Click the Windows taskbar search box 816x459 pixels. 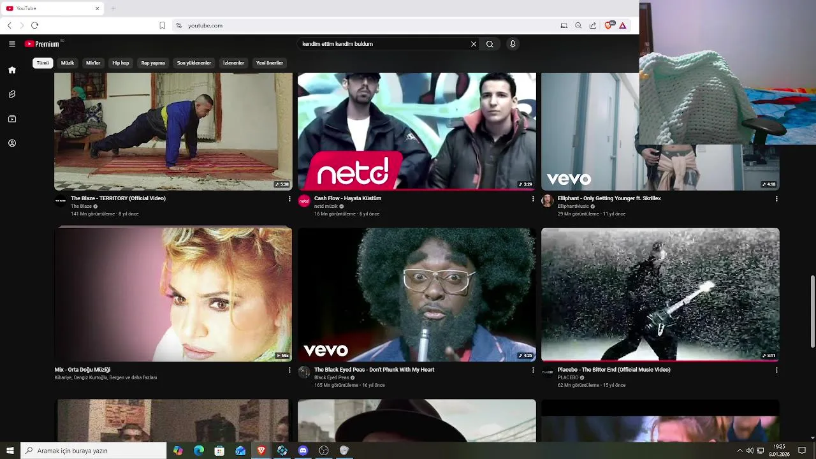click(x=94, y=451)
